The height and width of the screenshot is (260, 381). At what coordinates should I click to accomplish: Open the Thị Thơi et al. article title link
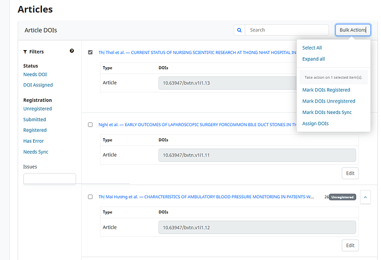point(197,52)
